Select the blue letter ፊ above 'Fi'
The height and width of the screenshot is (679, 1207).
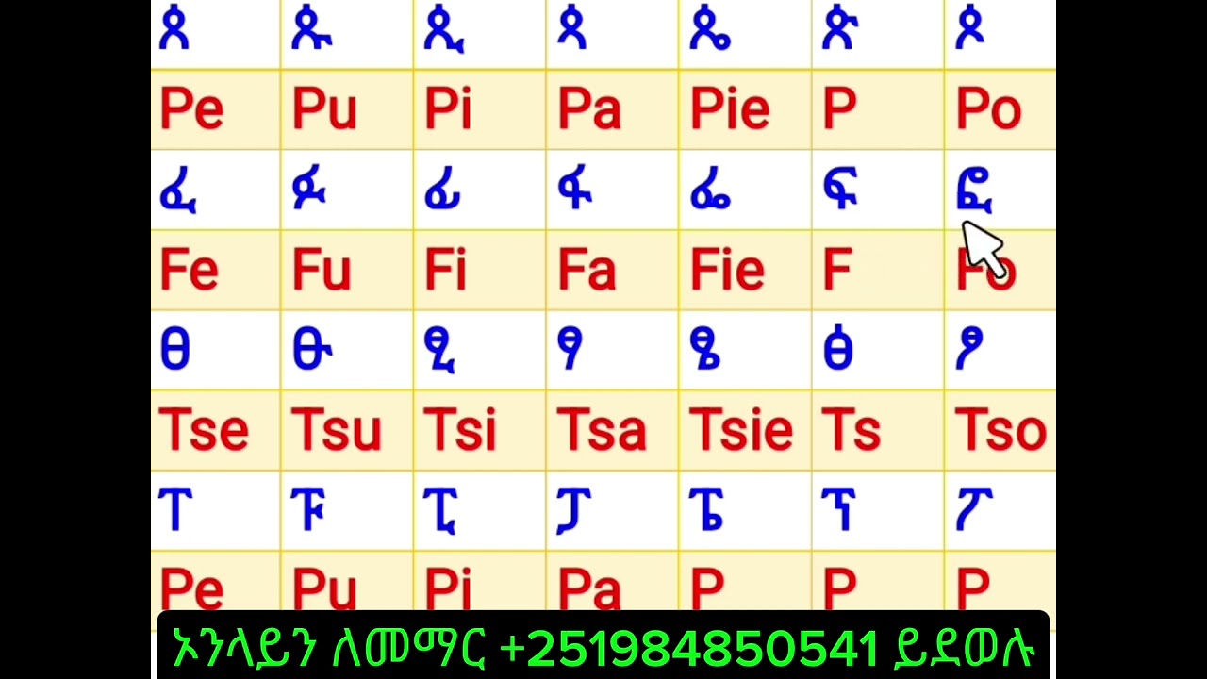(x=442, y=190)
